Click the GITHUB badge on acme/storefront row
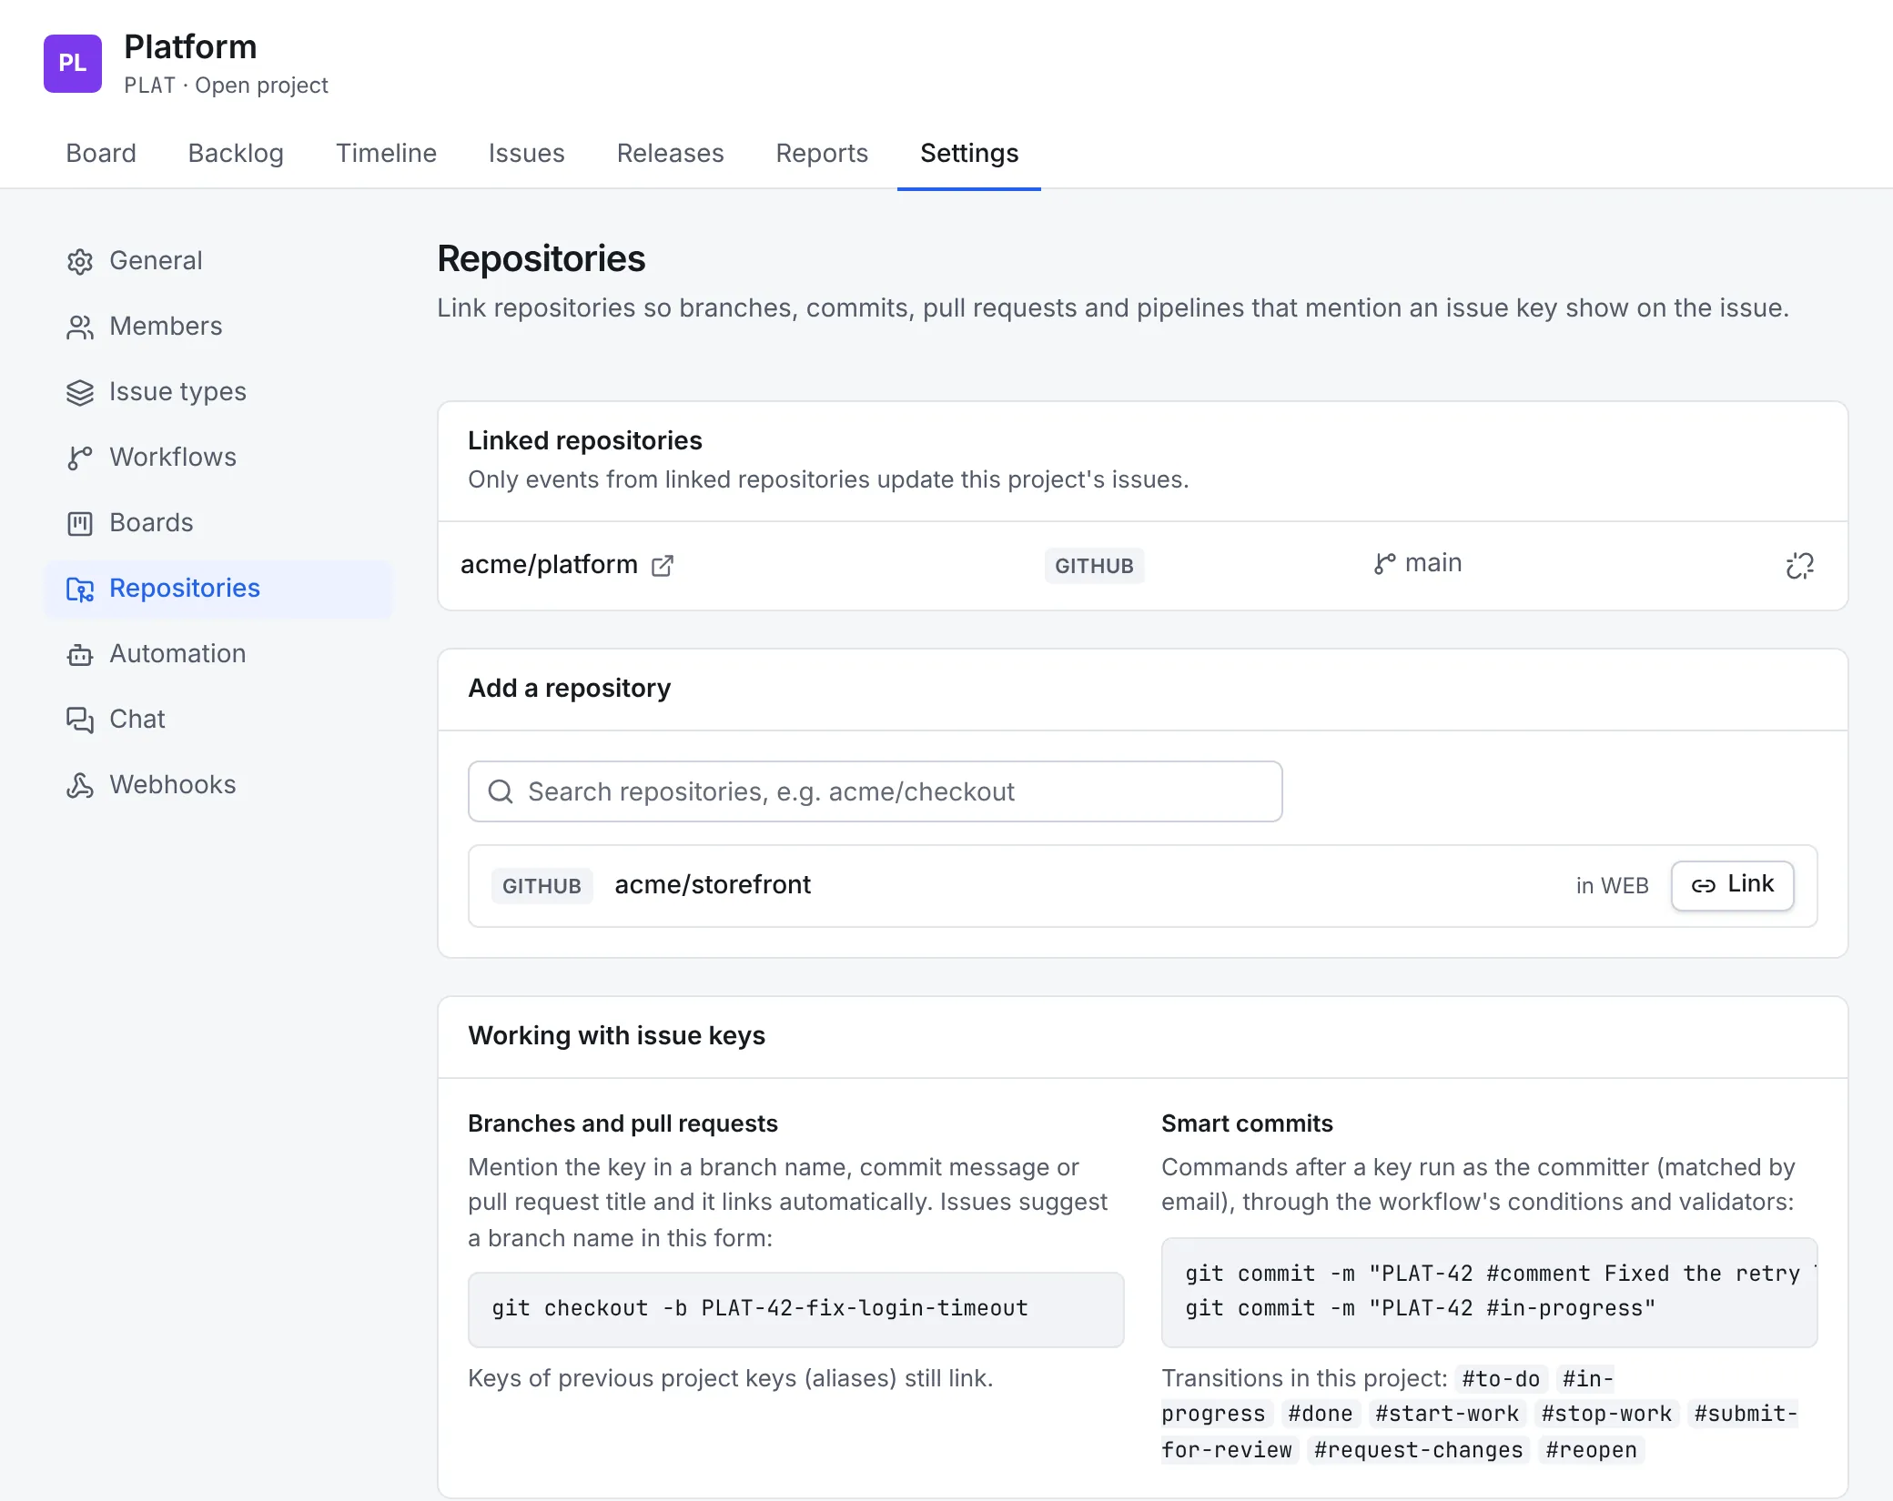The height and width of the screenshot is (1501, 1893). (542, 886)
